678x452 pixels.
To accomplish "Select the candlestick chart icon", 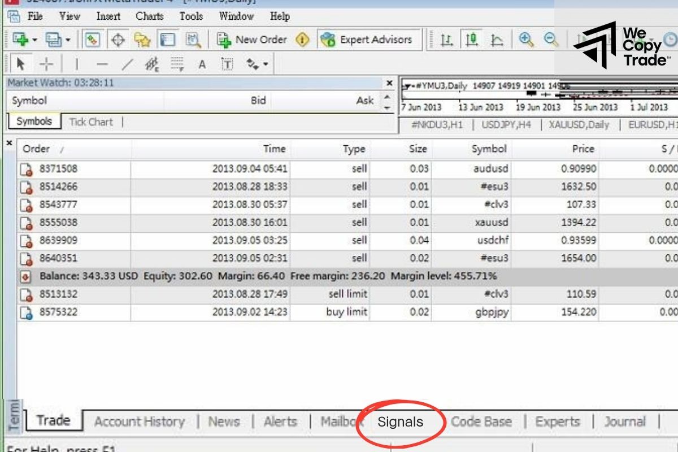I will tap(472, 40).
